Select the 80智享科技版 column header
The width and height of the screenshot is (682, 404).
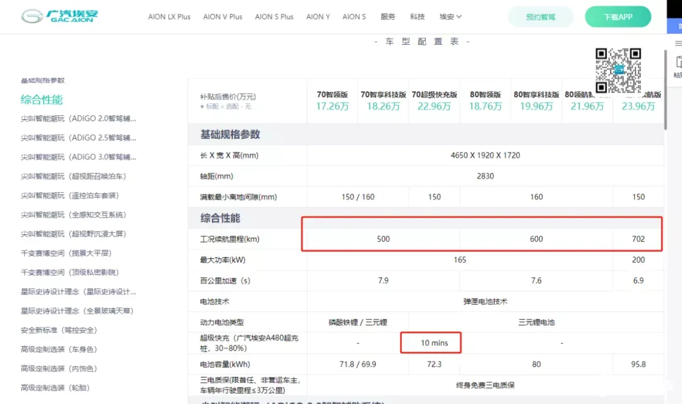pyautogui.click(x=536, y=95)
